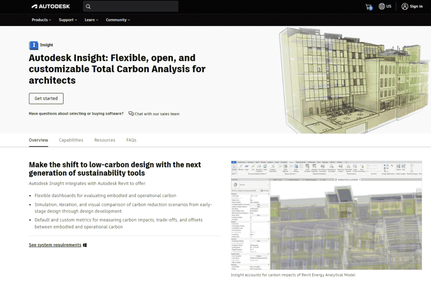This screenshot has height=287, width=431.
Task: Click the caption Insight accounts for carbon impacts
Action: click(293, 275)
